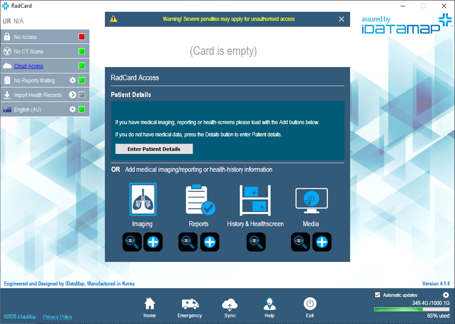Select the History & Healthscreen shelf icon

click(x=255, y=200)
